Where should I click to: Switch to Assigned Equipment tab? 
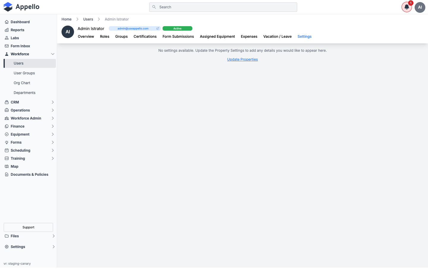pyautogui.click(x=217, y=37)
